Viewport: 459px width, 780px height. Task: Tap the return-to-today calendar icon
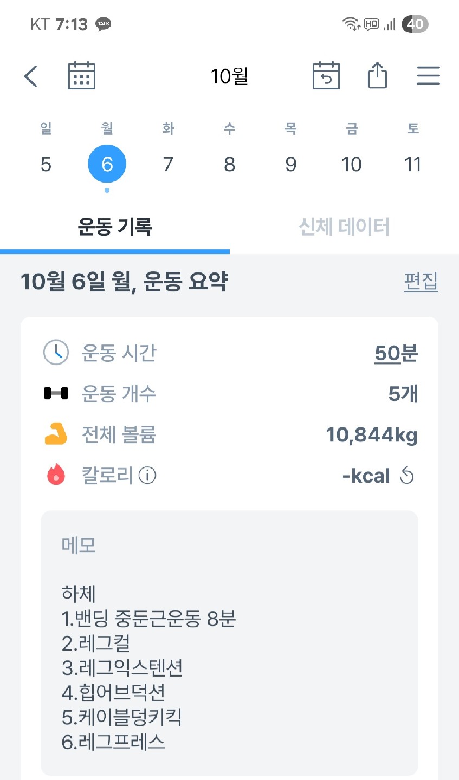point(326,76)
